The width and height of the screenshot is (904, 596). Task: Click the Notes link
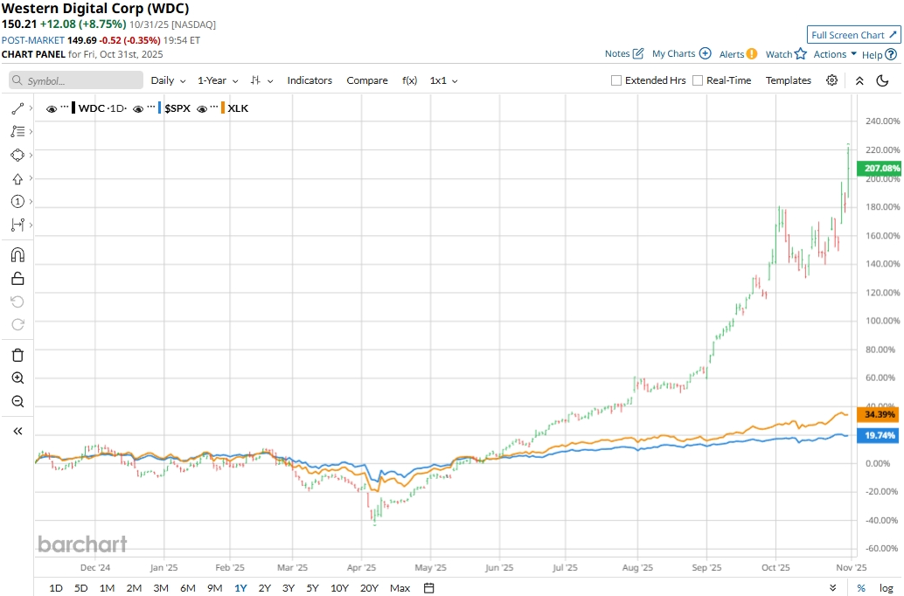(617, 53)
